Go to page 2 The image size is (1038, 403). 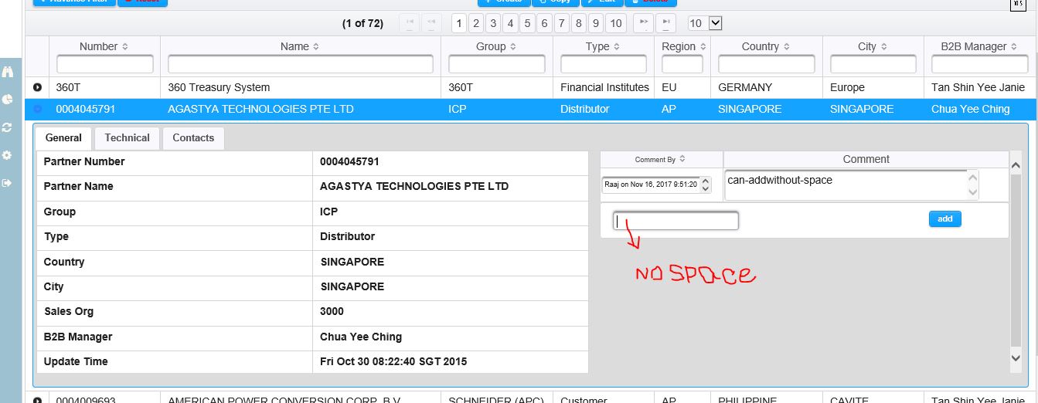[x=476, y=23]
